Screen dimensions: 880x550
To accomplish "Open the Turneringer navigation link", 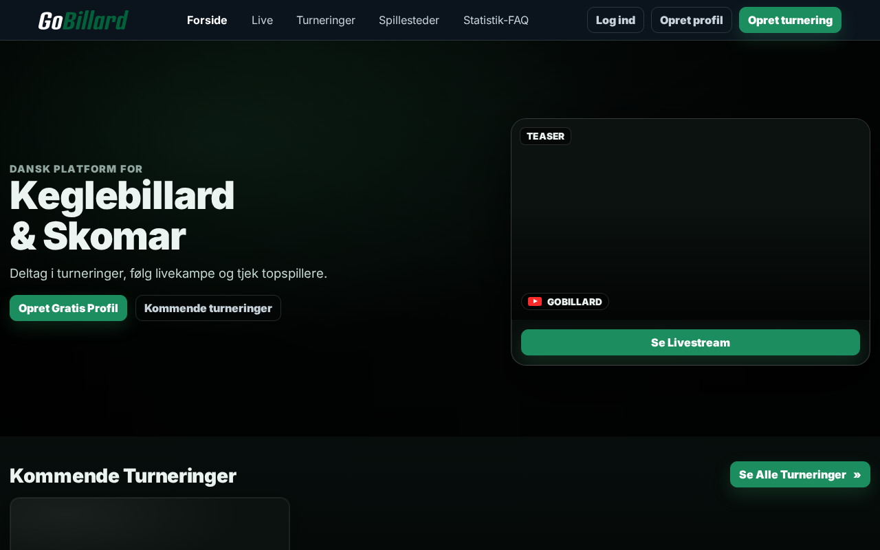I will 326,20.
